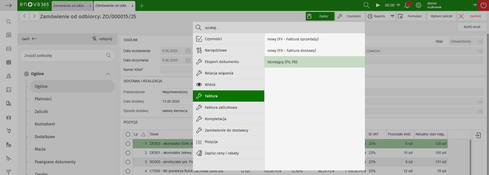Click the Znajdź zakładkę search field
The width and height of the screenshot is (489, 175).
(64, 56)
